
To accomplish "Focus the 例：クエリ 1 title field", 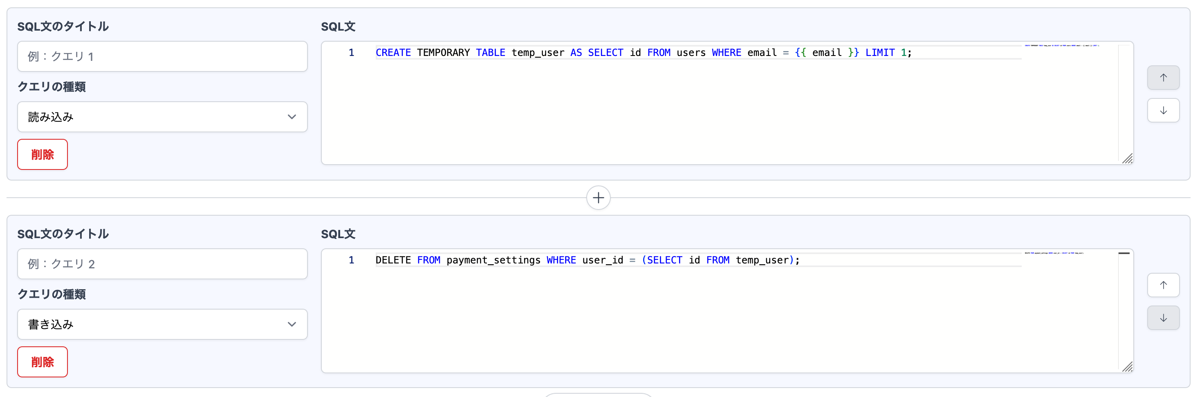I will click(x=162, y=56).
